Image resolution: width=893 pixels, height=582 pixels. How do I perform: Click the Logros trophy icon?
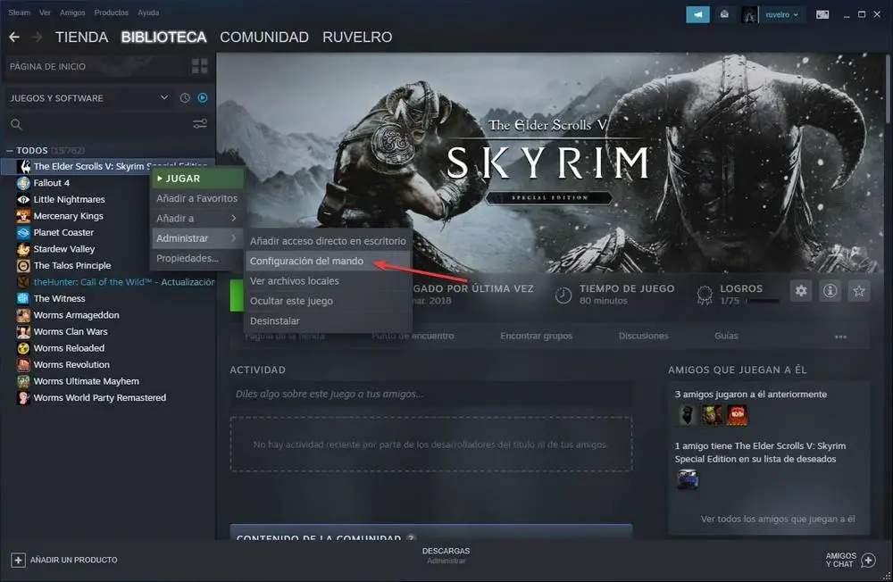coord(705,295)
